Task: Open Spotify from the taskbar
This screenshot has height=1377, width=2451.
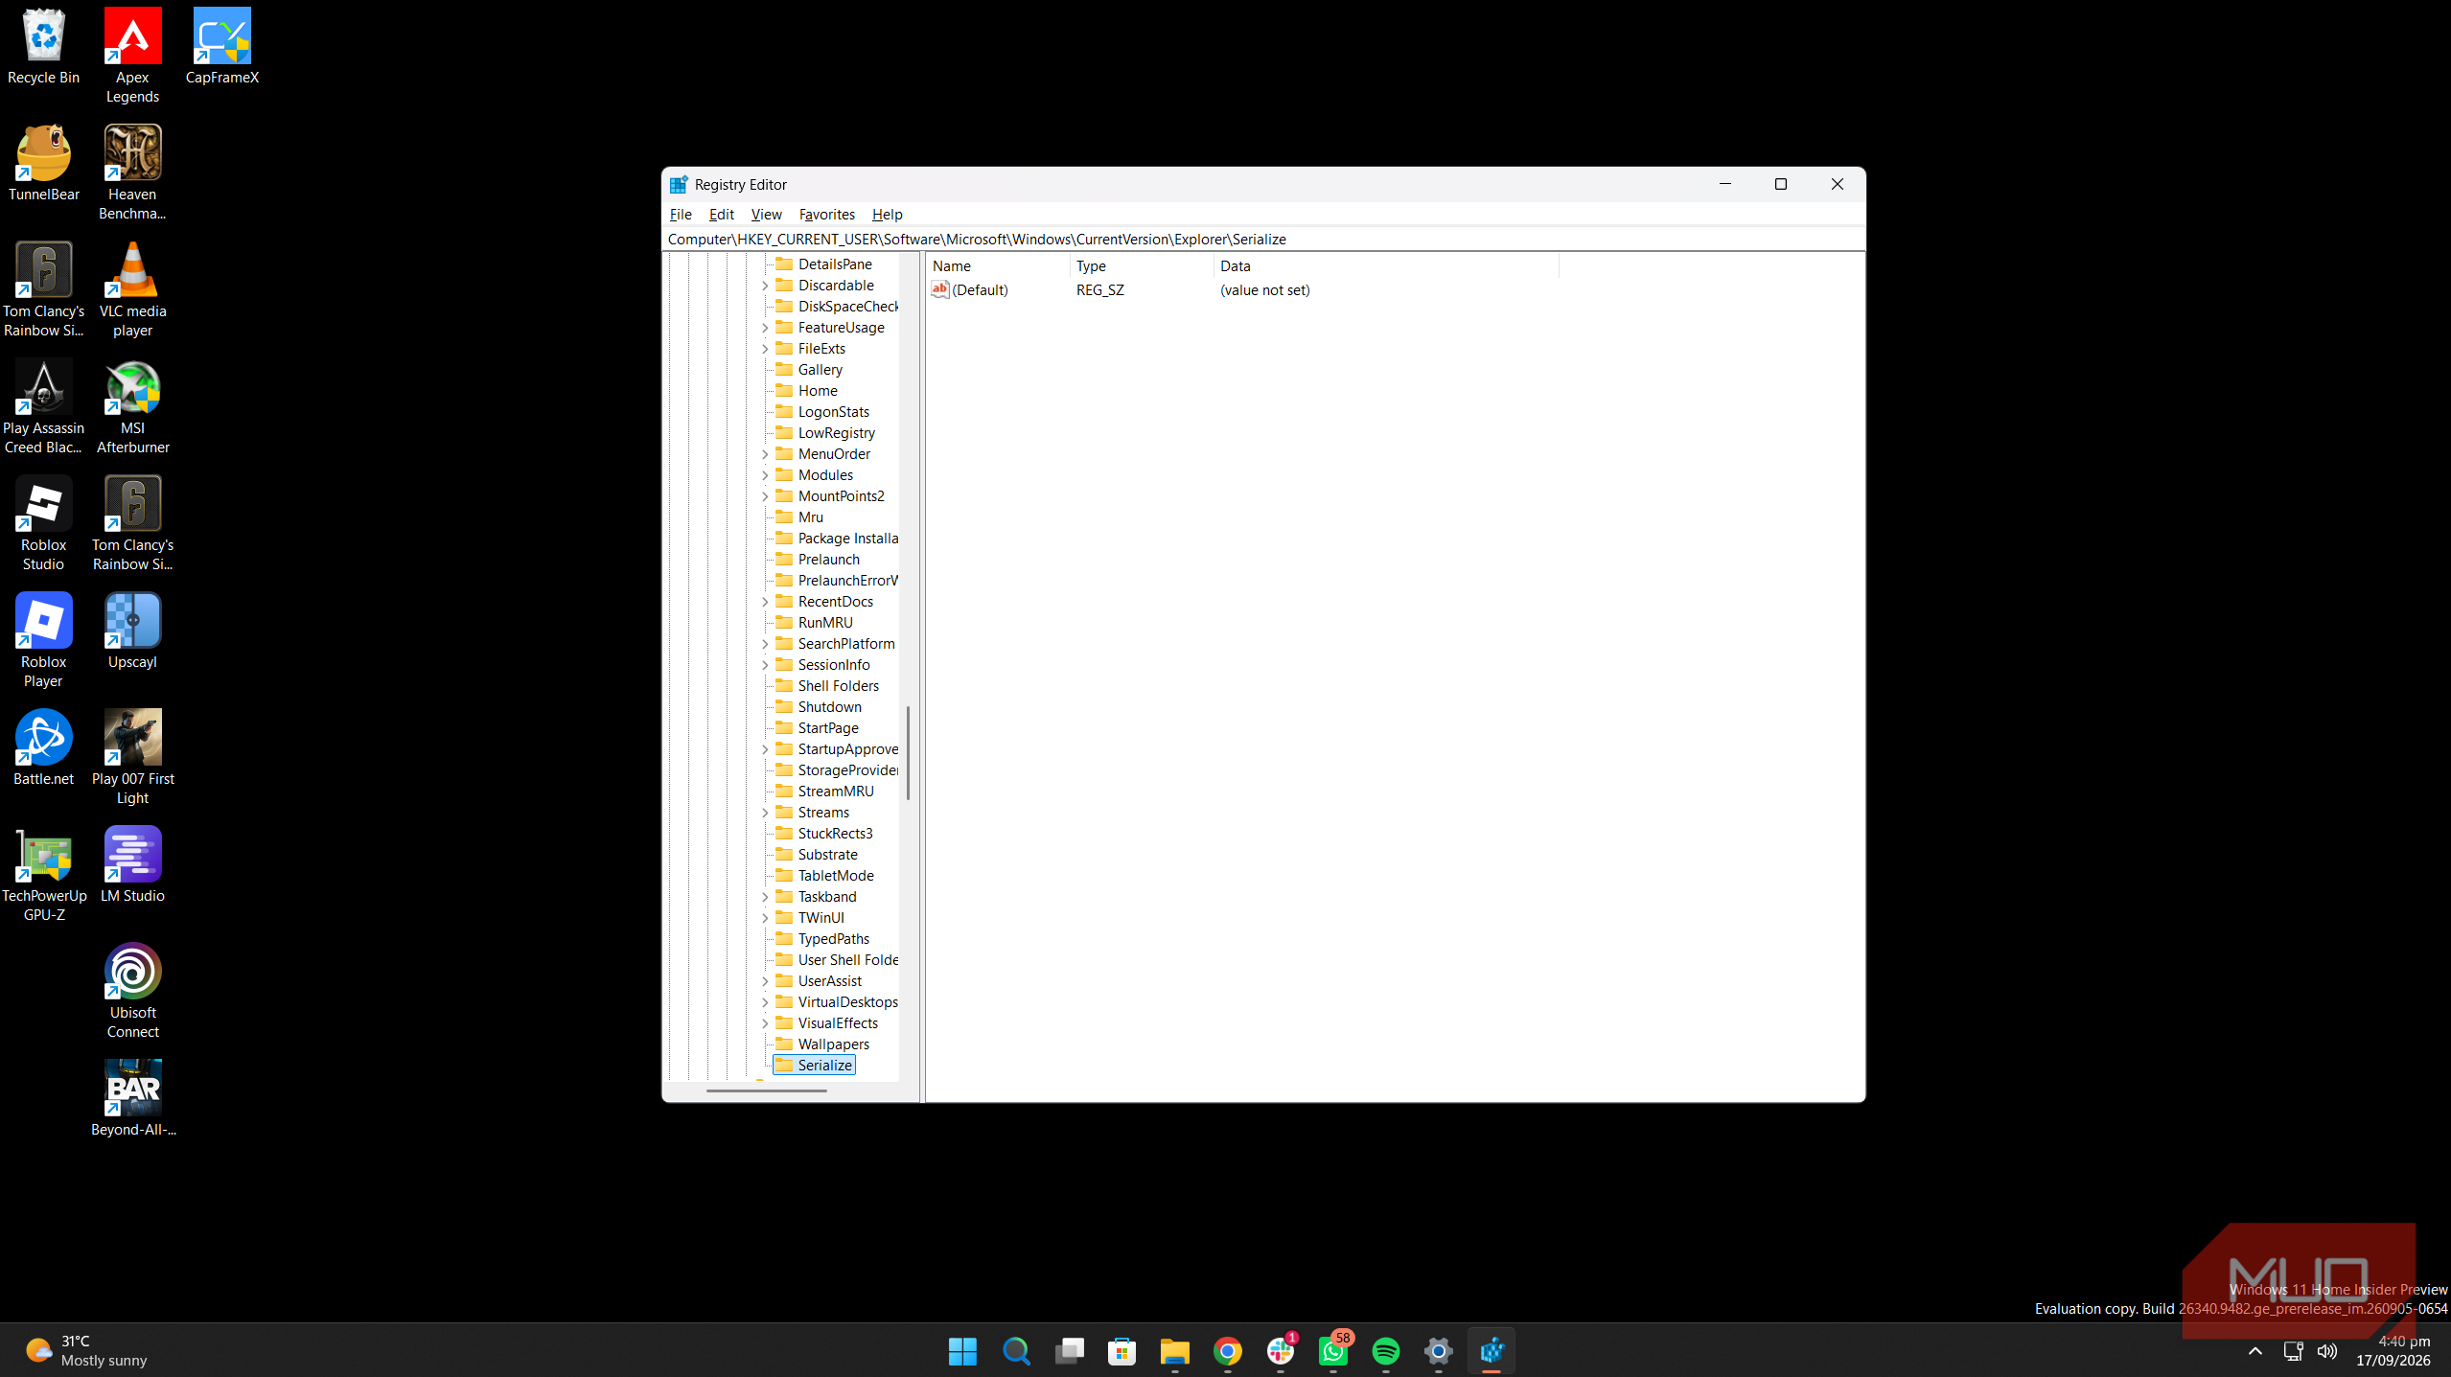Action: click(x=1386, y=1351)
